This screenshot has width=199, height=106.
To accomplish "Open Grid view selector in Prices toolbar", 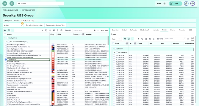I will (x=160, y=39).
